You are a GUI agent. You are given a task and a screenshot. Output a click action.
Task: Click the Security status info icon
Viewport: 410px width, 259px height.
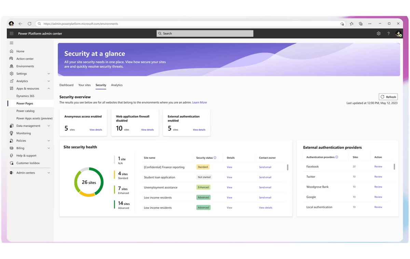[215, 158]
